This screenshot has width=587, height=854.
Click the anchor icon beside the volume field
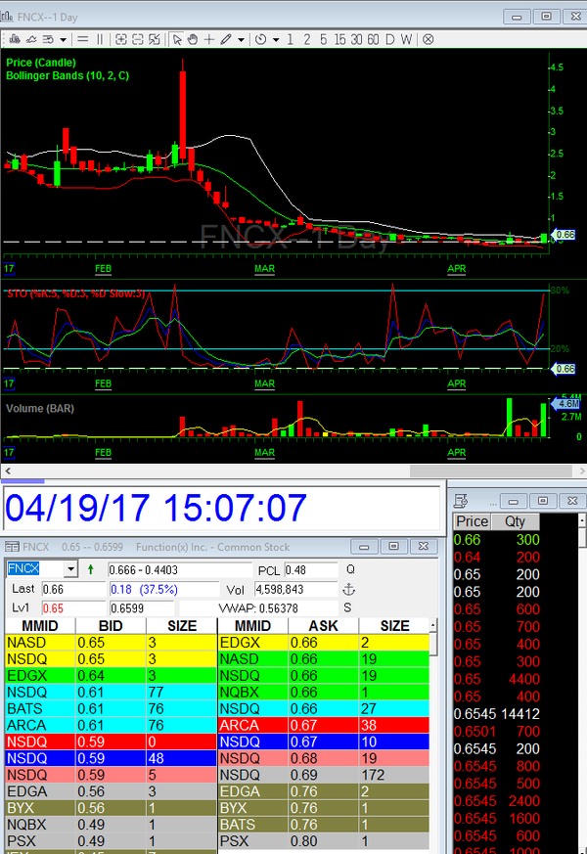[x=347, y=589]
